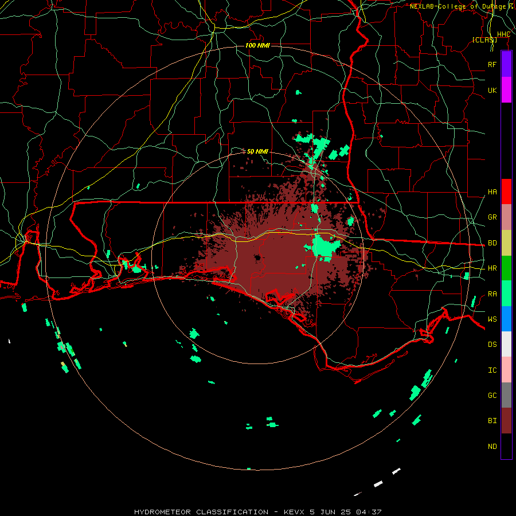516x516 pixels.
Task: Select the yellow BD legend swatch
Action: [x=506, y=243]
